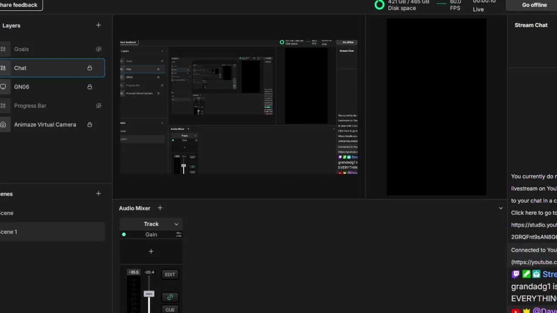
Task: Click the purple Twitch badge in chat
Action: [x=516, y=274]
